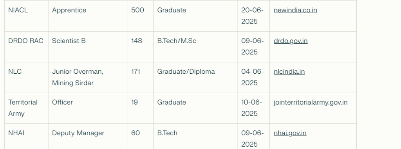The image size is (401, 149).
Task: Select the Graduate/Diploma qualification cell
Action: coord(195,78)
